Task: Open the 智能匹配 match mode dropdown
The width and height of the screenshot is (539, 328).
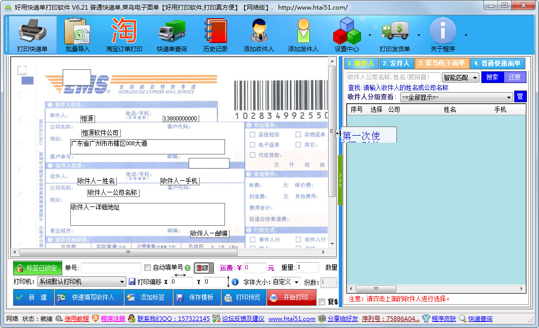Action: click(x=460, y=77)
